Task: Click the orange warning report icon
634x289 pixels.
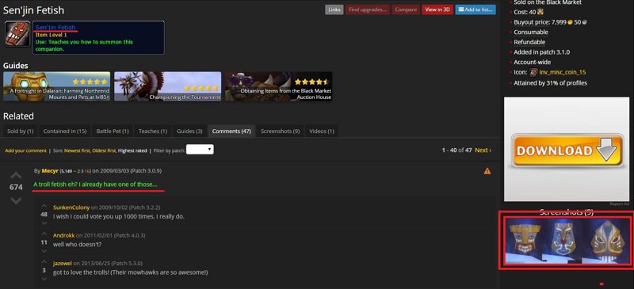Action: coord(487,171)
